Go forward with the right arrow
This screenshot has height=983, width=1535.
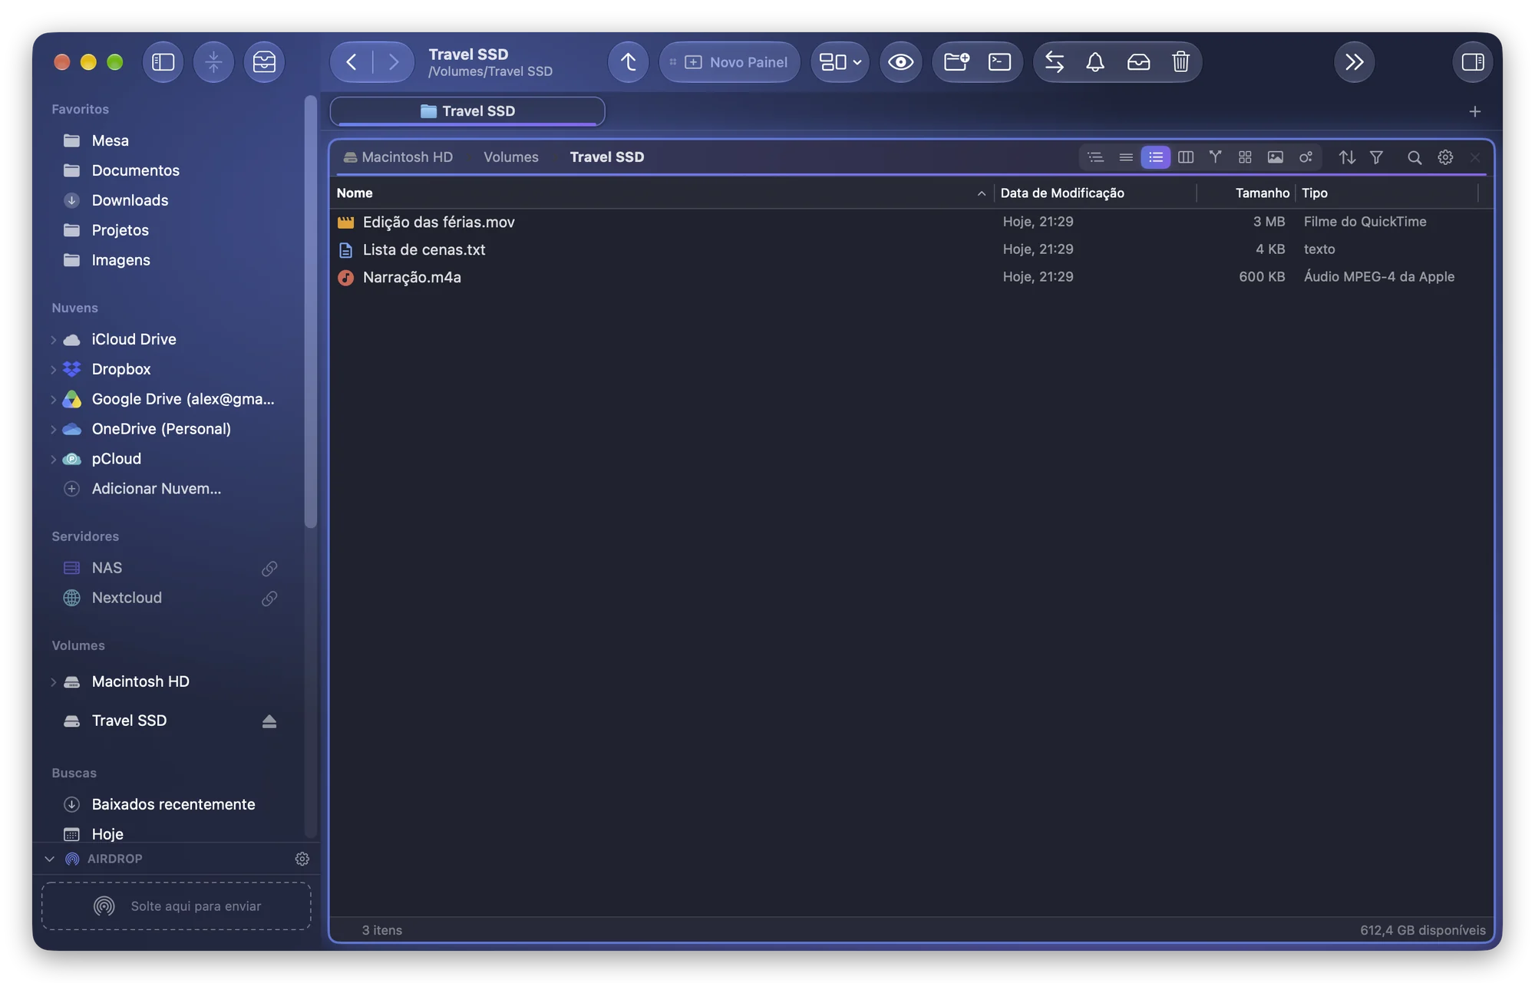393,62
